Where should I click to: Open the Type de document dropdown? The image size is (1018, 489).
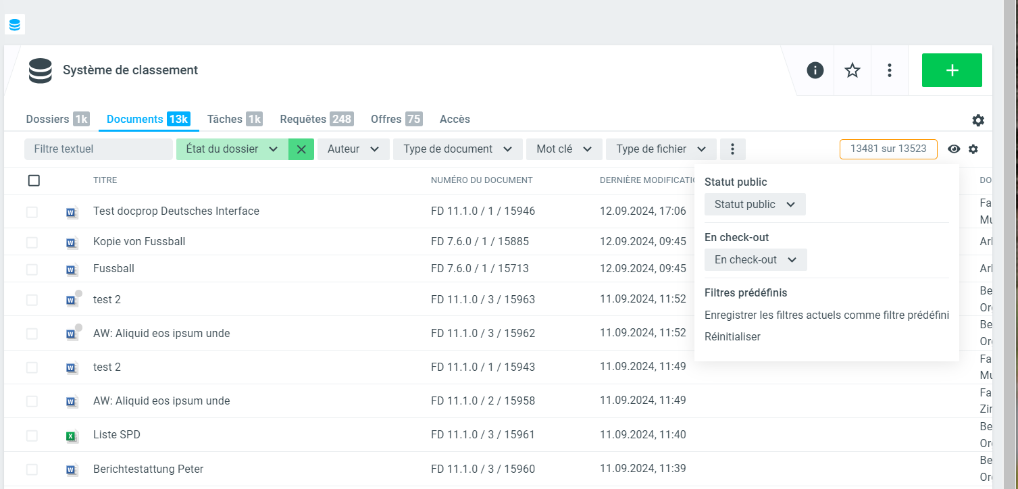coord(457,149)
